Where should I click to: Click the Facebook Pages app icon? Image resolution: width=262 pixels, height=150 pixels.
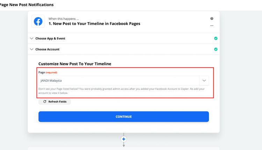click(x=38, y=21)
